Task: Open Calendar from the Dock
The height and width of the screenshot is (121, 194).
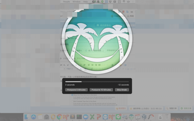Action: click(x=138, y=117)
